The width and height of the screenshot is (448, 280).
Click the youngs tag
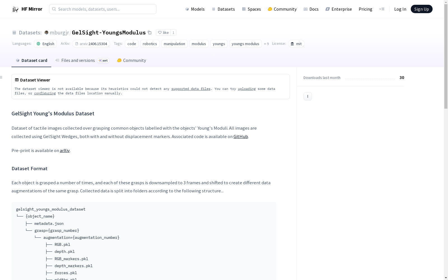click(219, 44)
